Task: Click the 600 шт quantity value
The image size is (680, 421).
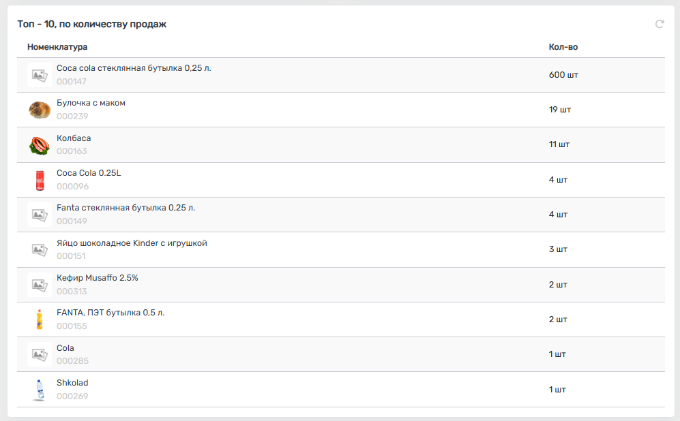Action: [x=563, y=75]
